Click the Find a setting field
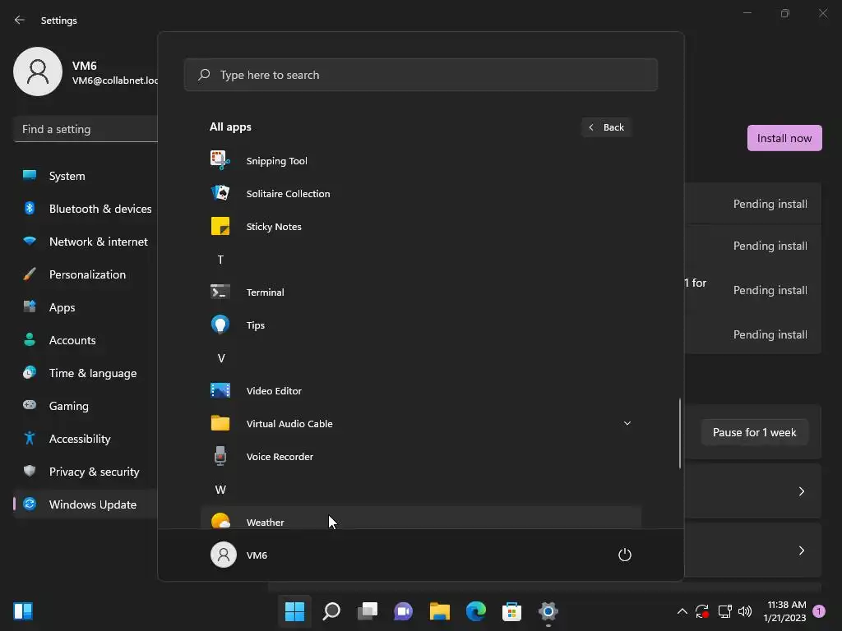Image resolution: width=842 pixels, height=631 pixels. click(86, 129)
